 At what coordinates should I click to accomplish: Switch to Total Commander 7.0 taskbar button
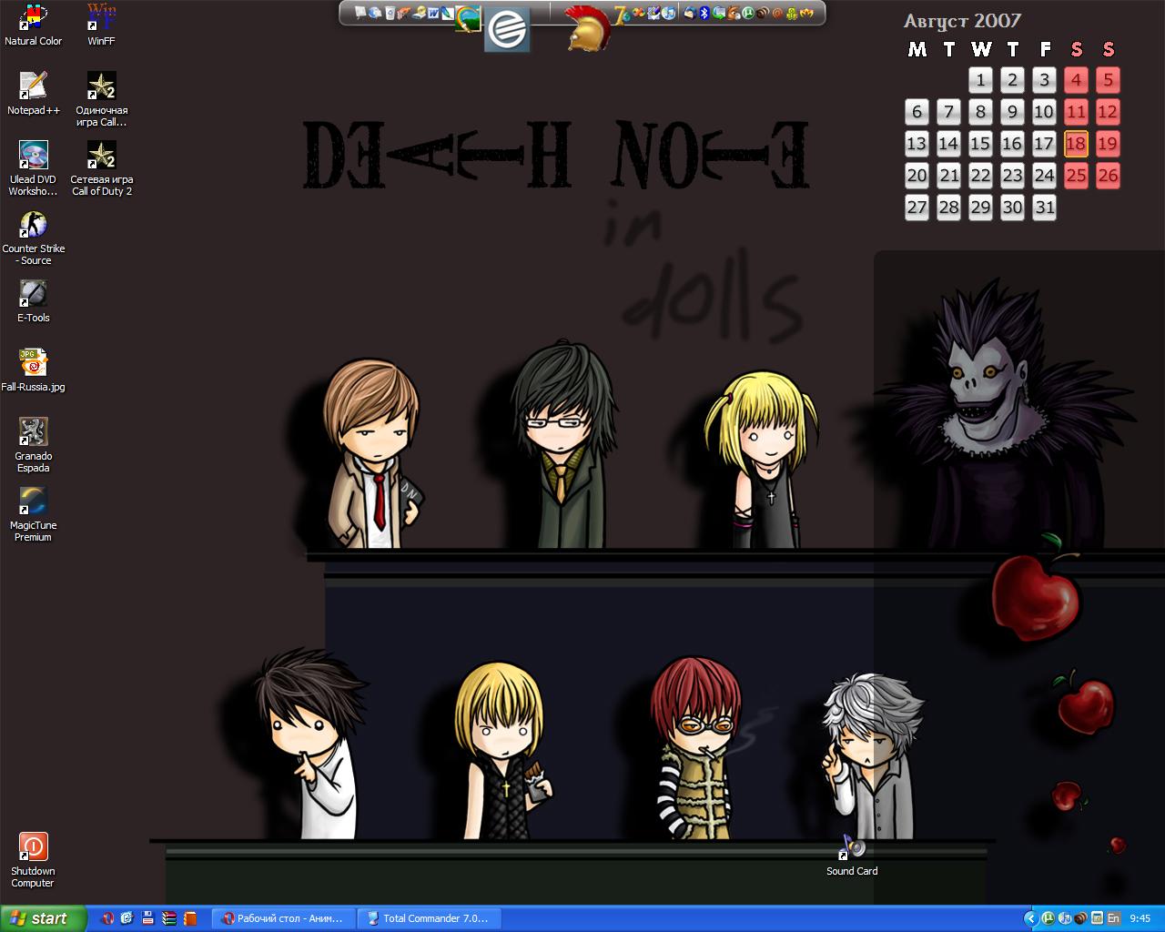(429, 918)
